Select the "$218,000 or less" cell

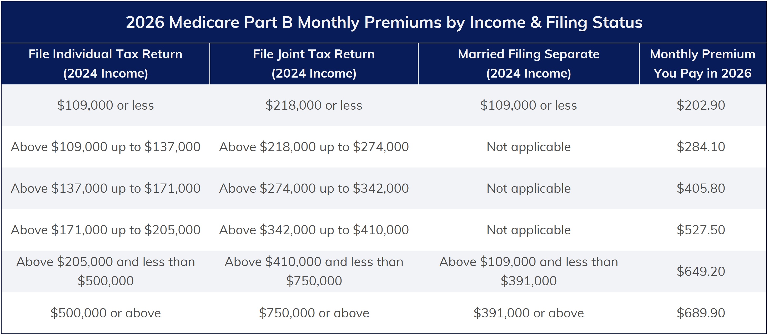314,105
